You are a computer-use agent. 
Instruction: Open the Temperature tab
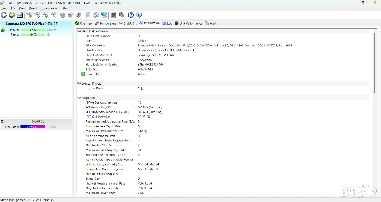[106, 23]
